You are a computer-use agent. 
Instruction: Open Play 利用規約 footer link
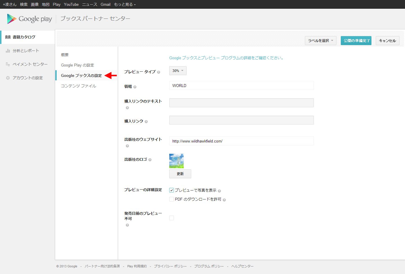[137, 266]
